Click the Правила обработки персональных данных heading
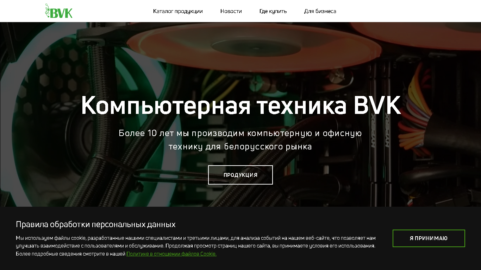The width and height of the screenshot is (481, 270). point(96,224)
